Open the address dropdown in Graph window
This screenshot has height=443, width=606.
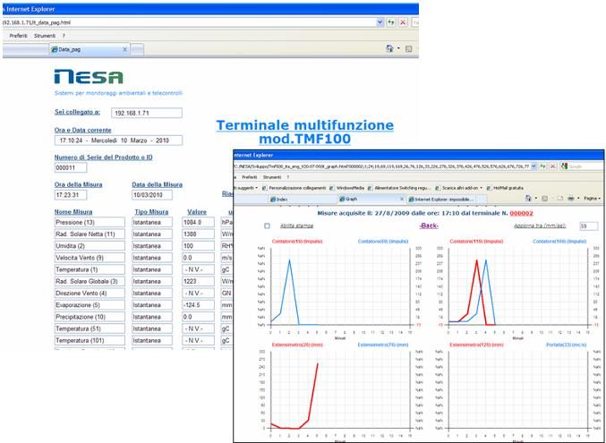tap(533, 166)
